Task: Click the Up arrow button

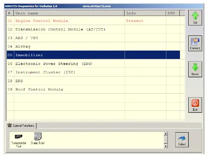Action: (x=195, y=18)
